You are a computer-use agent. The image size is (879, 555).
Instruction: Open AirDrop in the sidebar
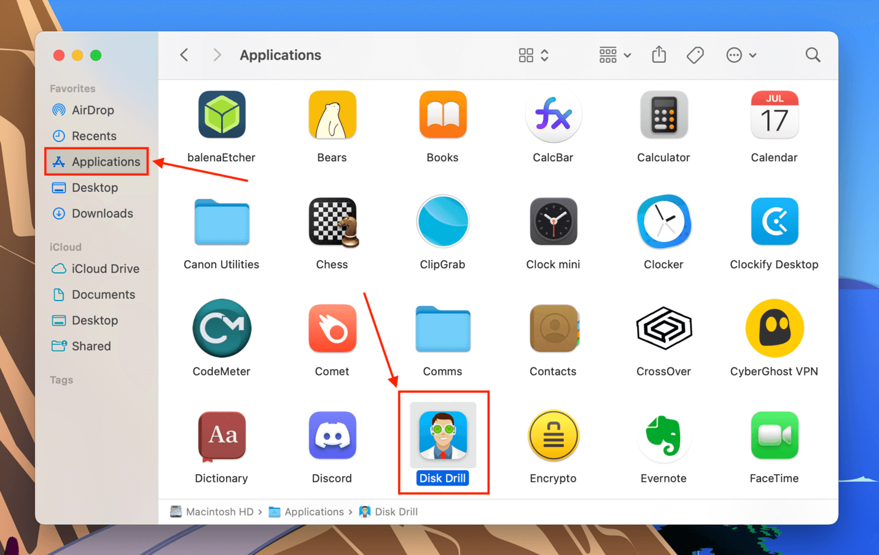pyautogui.click(x=84, y=110)
